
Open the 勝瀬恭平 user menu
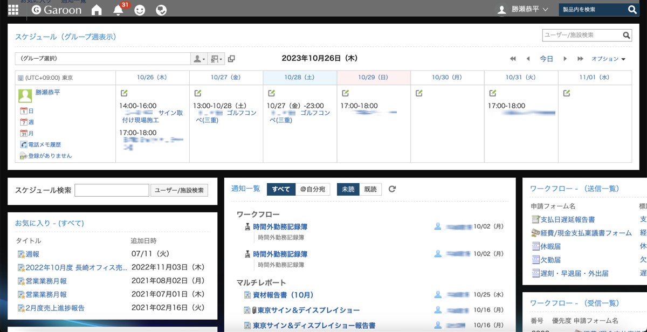[x=522, y=10]
